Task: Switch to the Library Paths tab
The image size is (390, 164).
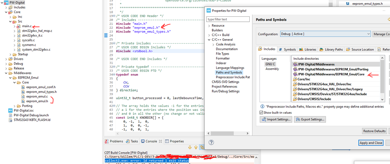Action: (x=331, y=50)
